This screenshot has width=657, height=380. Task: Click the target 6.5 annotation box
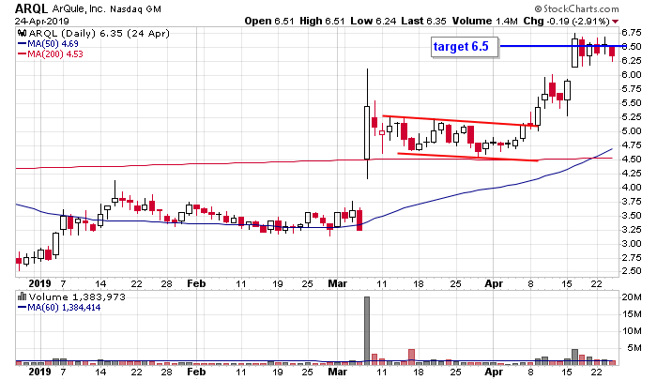pyautogui.click(x=465, y=47)
